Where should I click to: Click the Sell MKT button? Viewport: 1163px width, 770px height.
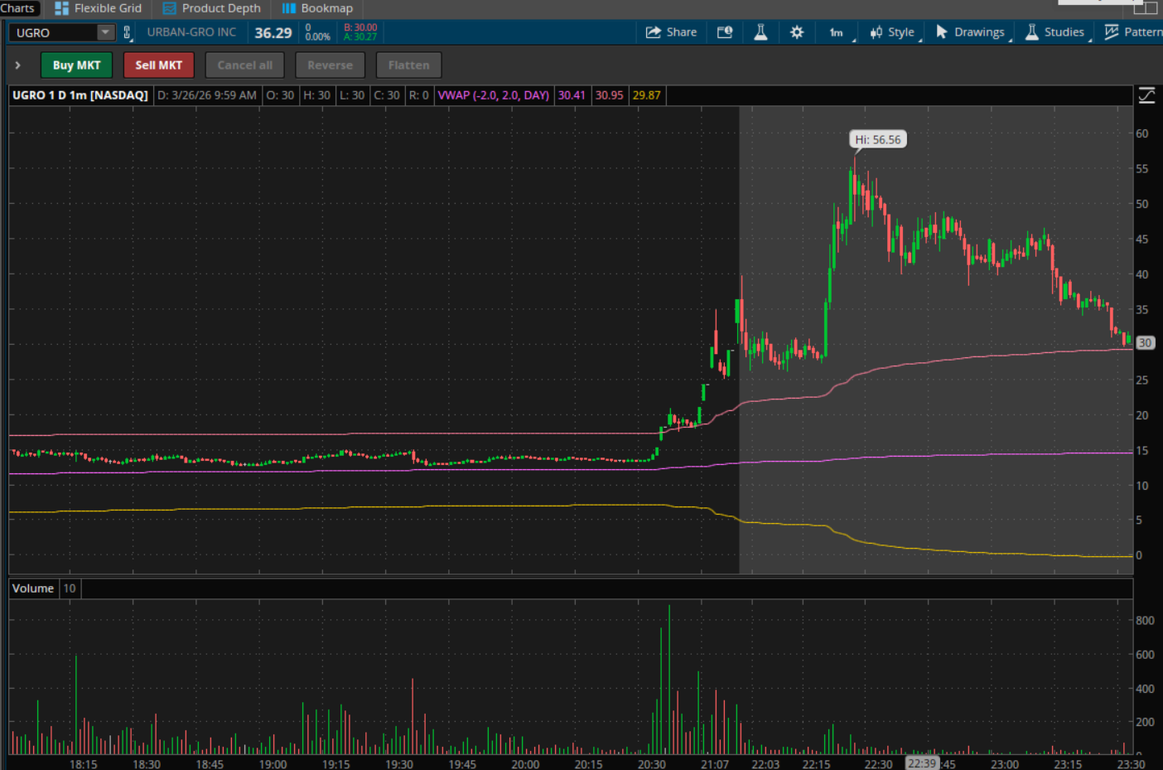[x=159, y=65]
